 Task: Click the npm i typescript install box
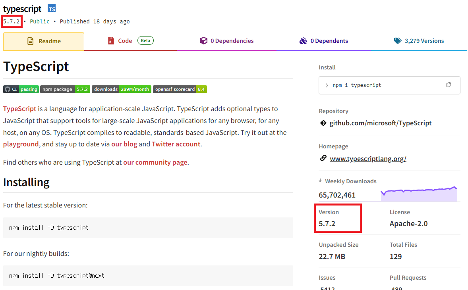(389, 85)
